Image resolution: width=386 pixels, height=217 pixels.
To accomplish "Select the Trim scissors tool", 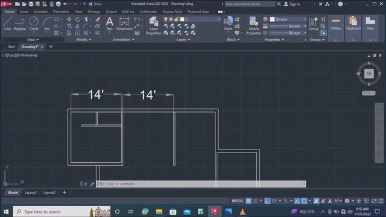I will pos(86,19).
